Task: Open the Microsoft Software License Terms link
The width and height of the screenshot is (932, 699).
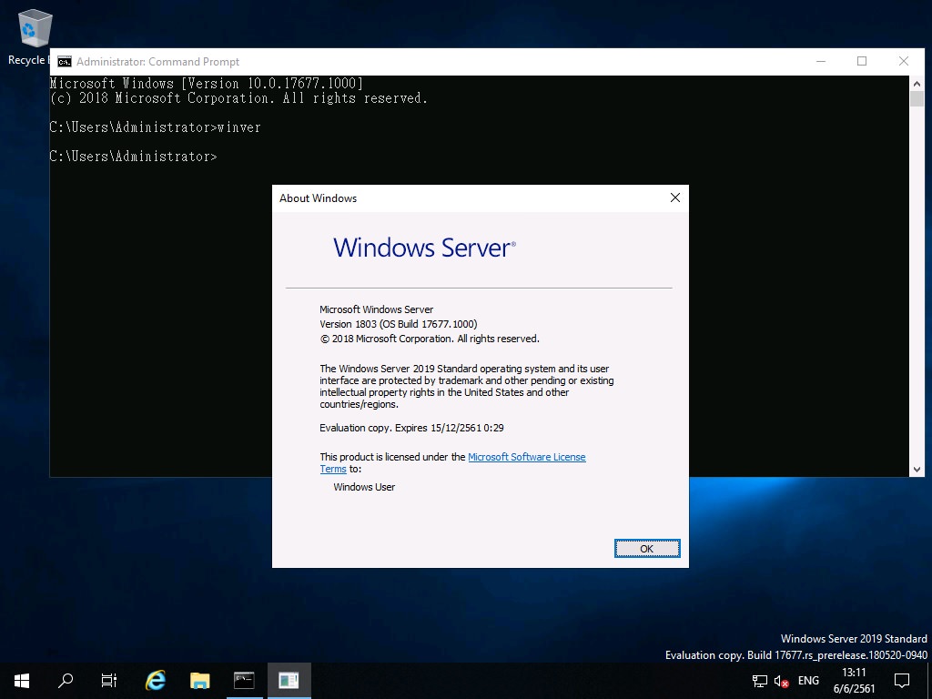Action: click(x=526, y=457)
